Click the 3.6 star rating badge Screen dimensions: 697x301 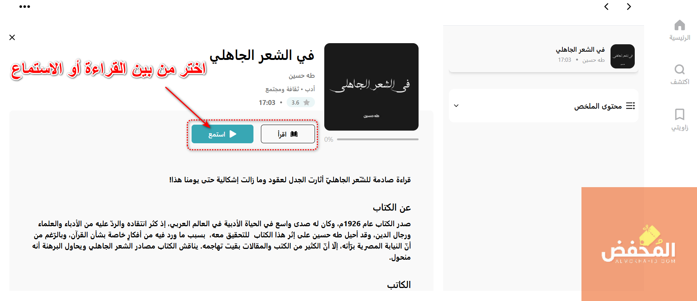click(x=300, y=102)
